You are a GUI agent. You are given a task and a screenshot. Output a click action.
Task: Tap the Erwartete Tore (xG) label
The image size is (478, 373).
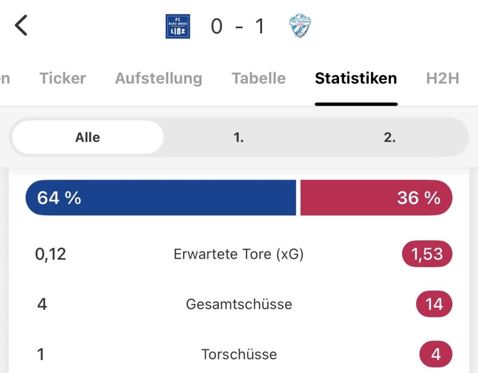239,254
